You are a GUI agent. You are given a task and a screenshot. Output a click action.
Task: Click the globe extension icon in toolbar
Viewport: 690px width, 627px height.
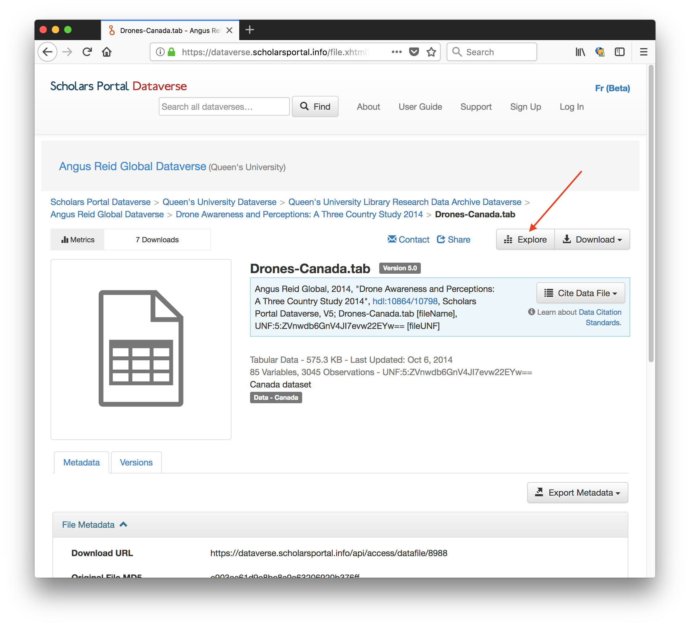[600, 52]
